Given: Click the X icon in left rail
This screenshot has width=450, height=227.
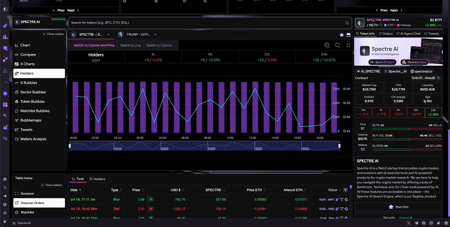Looking at the screenshot, I should tap(5, 187).
